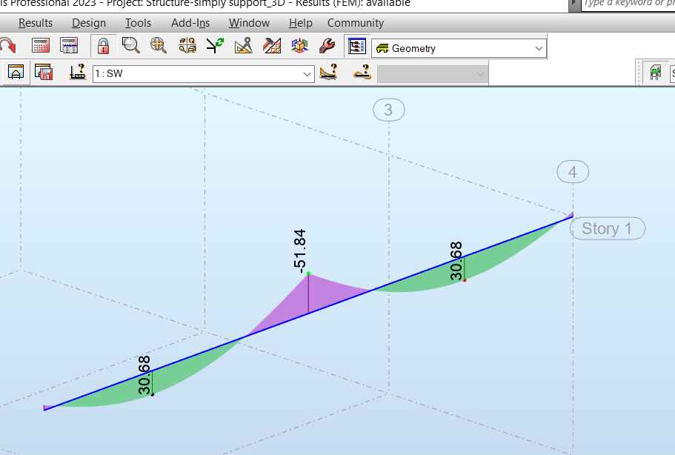
Task: Click the screen capture save icon
Action: point(44,72)
